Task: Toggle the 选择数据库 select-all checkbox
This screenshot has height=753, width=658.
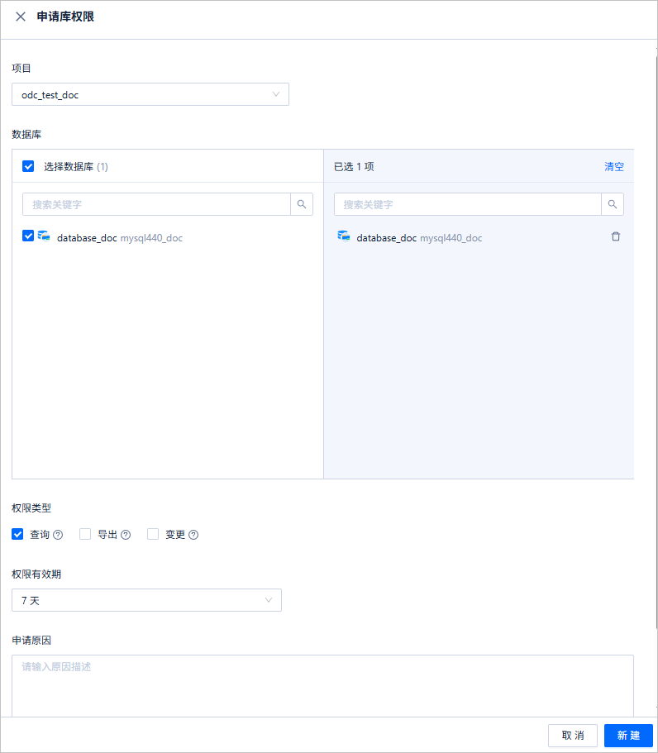Action: [28, 166]
